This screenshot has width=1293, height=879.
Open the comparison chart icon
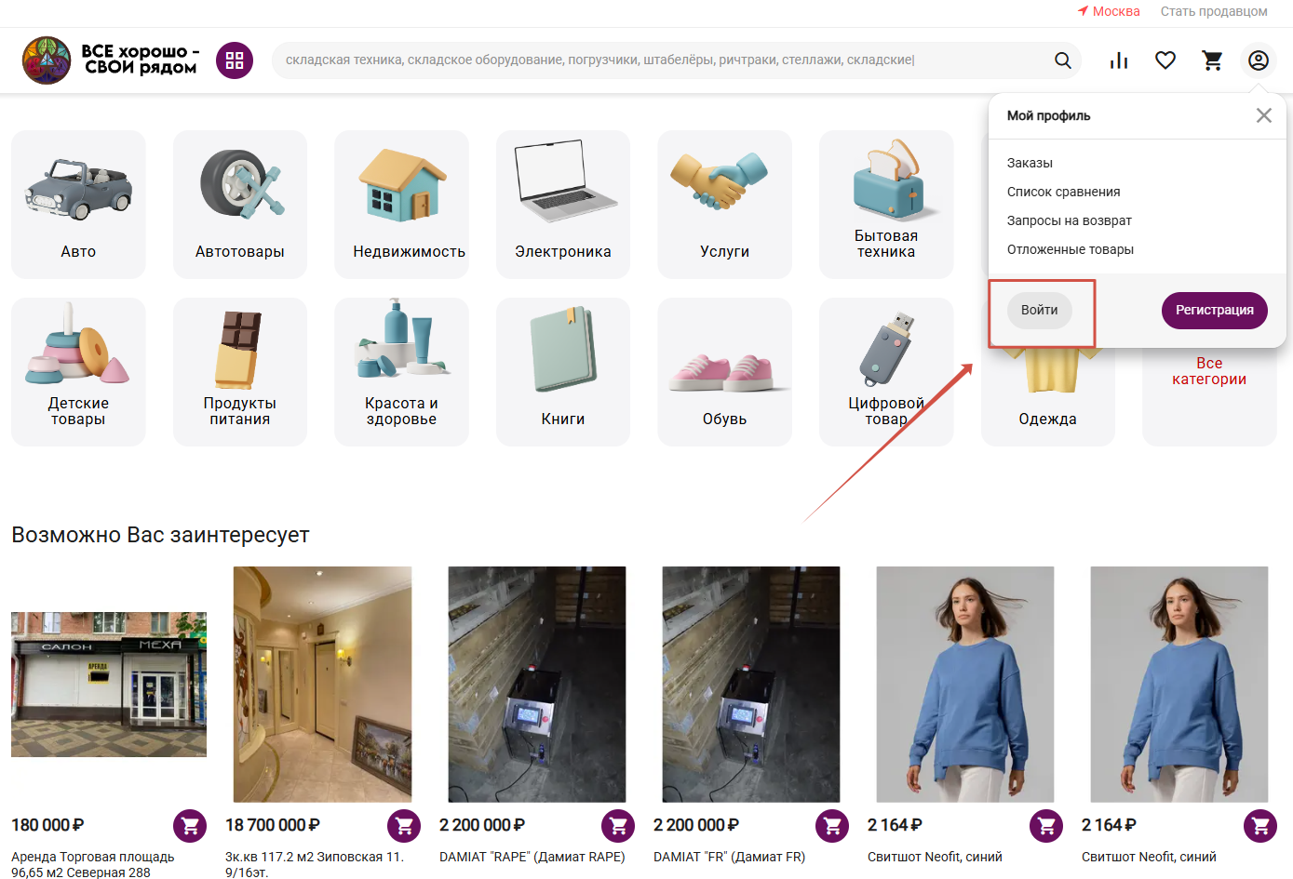[1119, 60]
